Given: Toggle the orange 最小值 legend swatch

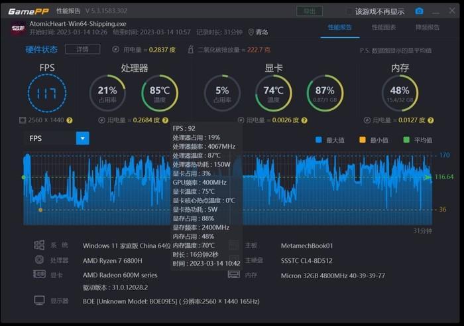Looking at the screenshot, I should (363, 140).
